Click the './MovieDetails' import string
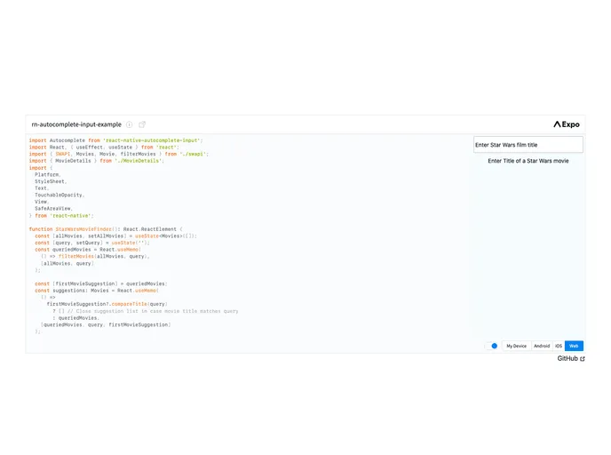This screenshot has height=455, width=611. pos(137,161)
